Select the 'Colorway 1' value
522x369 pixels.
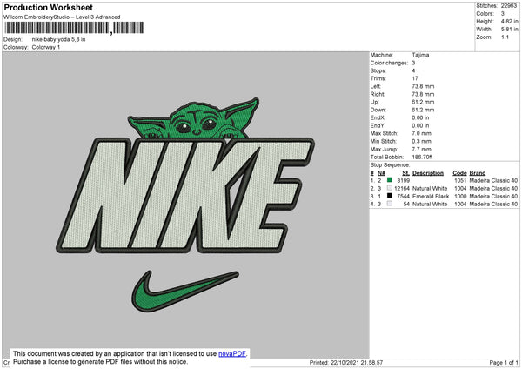[46, 47]
